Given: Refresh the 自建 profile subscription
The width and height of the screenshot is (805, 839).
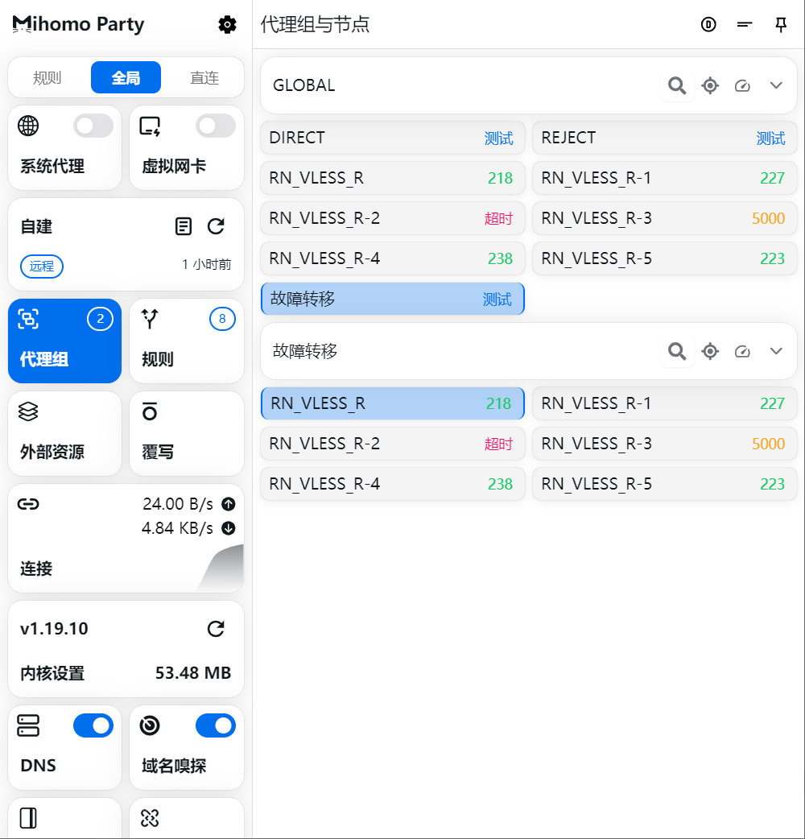Looking at the screenshot, I should coord(216,226).
